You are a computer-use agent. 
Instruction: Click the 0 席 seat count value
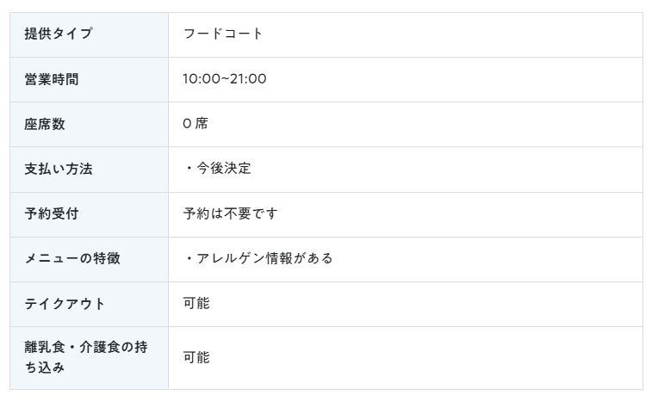pyautogui.click(x=196, y=123)
